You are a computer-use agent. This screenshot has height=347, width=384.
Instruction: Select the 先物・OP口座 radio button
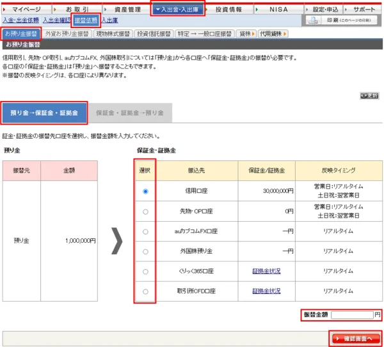tap(145, 212)
